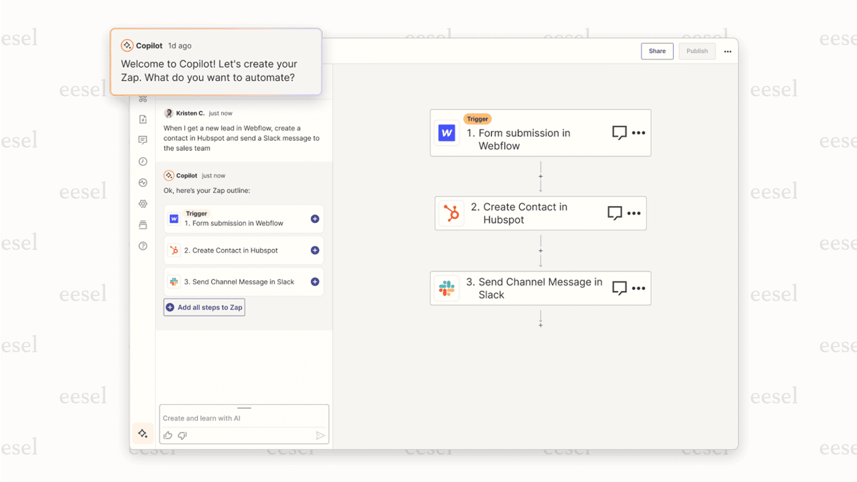Click the send arrow in the chat input
The image size is (857, 482).
point(320,435)
